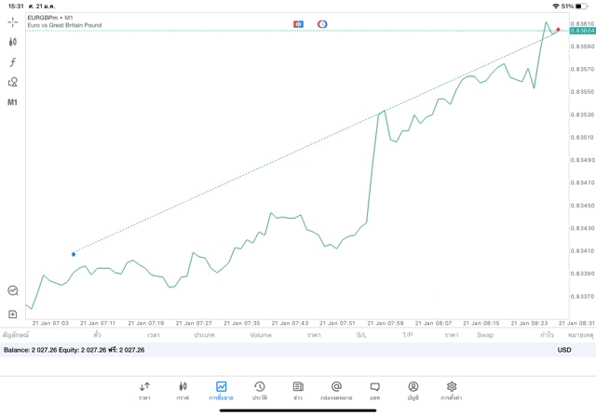
Task: Sort positions by the Volume column
Action: [261, 334]
